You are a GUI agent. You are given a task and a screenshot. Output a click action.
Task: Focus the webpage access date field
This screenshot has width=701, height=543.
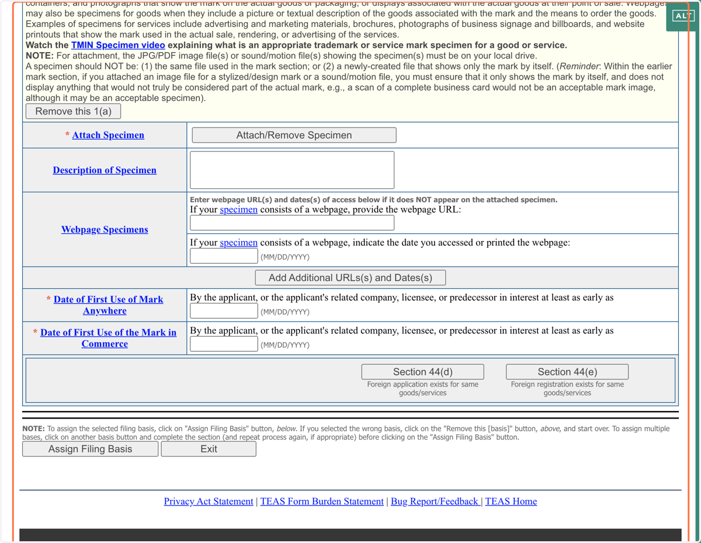(x=224, y=256)
